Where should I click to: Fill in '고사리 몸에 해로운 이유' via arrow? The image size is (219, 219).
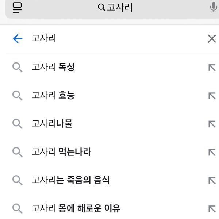(x=212, y=209)
